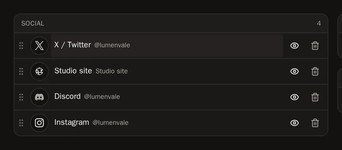Viewport: 342px width, 150px height.
Task: Hide the Instagram link
Action: click(x=294, y=123)
